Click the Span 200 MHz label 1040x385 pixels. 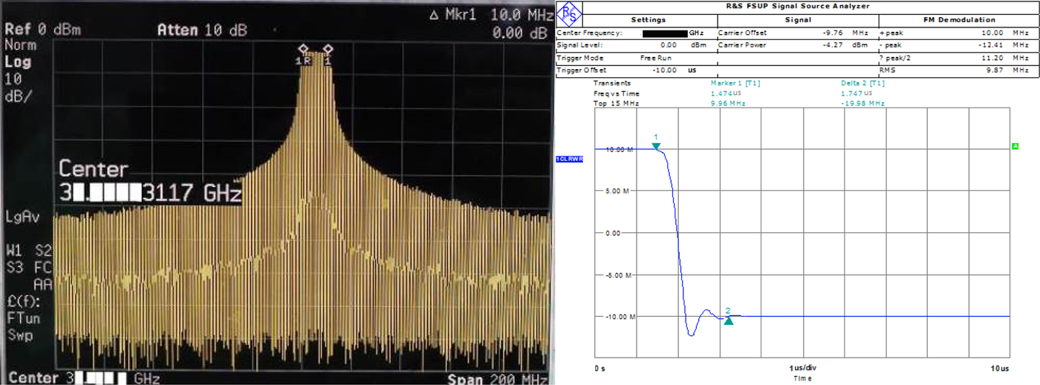[498, 378]
